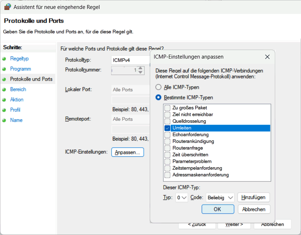Close the ICMP-Einstellungen anpassen dialog

[x=267, y=57]
